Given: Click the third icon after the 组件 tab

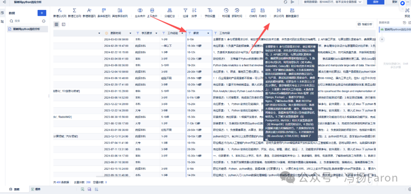Looking at the screenshot, I should point(96,189).
